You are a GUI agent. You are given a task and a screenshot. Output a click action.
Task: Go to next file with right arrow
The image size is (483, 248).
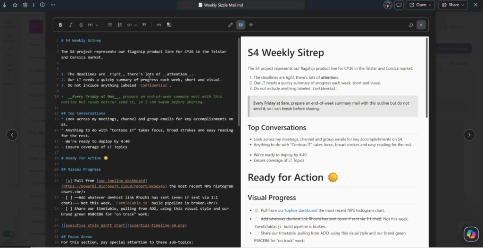[469, 135]
